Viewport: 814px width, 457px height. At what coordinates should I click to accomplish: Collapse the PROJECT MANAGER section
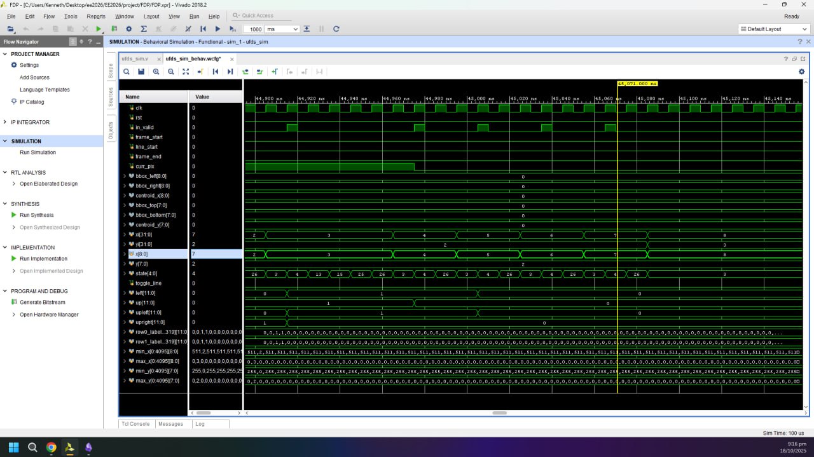tap(6, 54)
